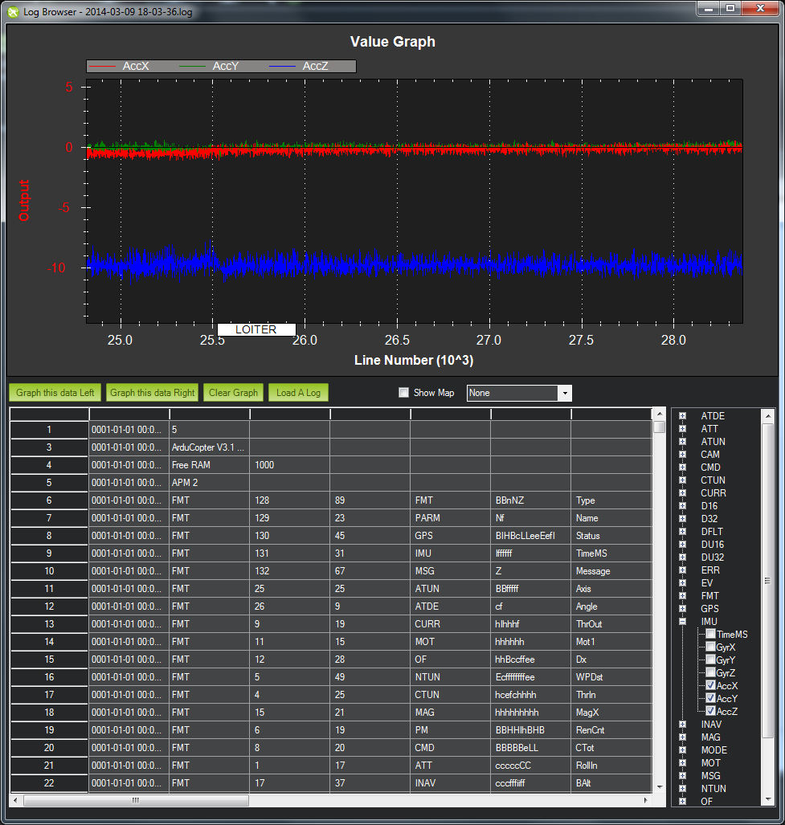Click Graph this data Right button

pos(153,393)
